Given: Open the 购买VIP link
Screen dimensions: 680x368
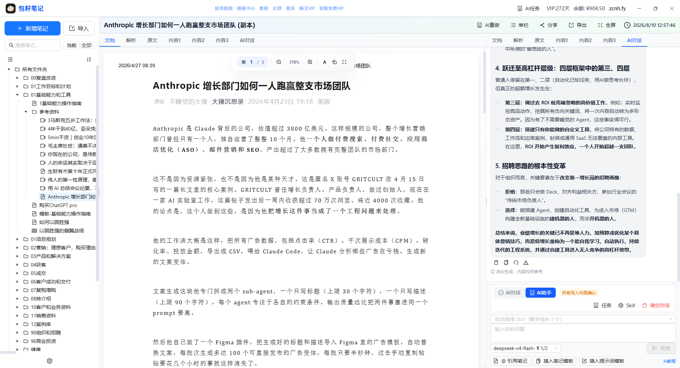Looking at the screenshot, I should (307, 8).
